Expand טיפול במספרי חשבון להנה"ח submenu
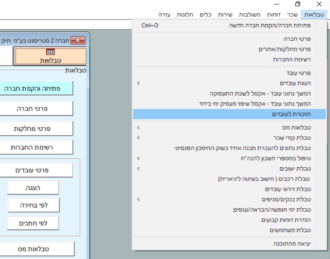Image resolution: width=330 pixels, height=259 pixels. [230, 158]
